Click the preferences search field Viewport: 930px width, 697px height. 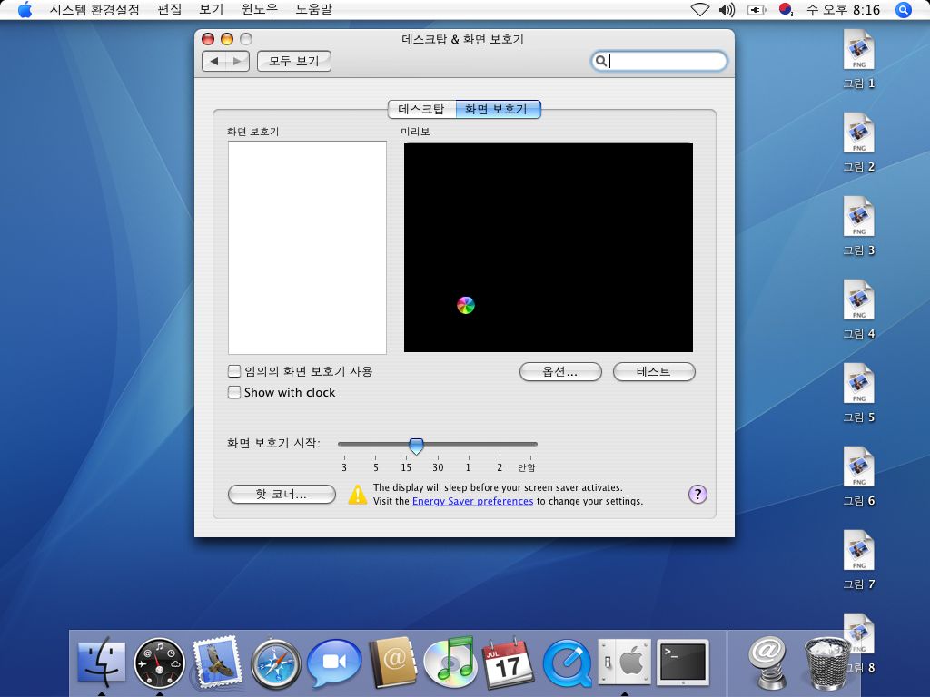[x=666, y=62]
